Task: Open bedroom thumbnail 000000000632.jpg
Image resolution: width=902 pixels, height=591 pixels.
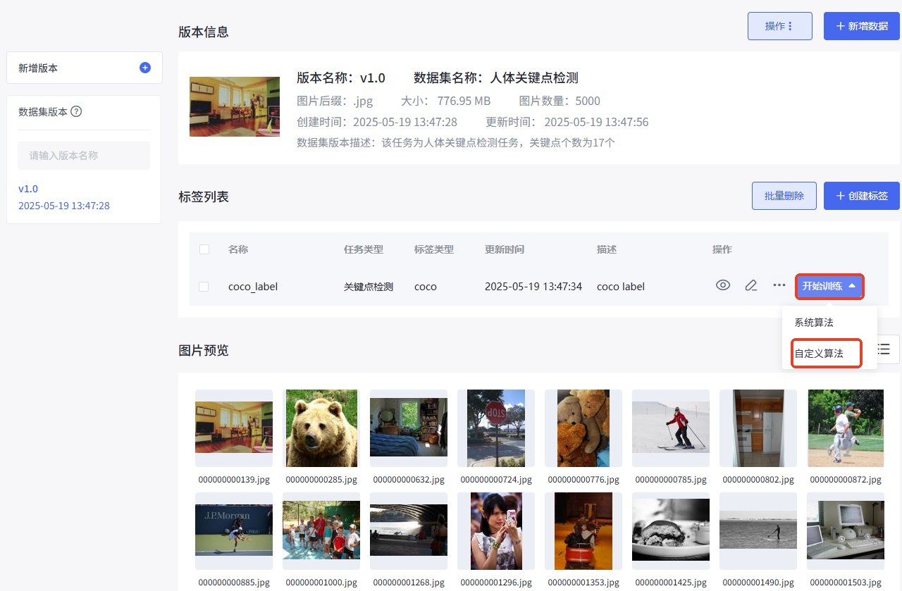Action: [409, 428]
